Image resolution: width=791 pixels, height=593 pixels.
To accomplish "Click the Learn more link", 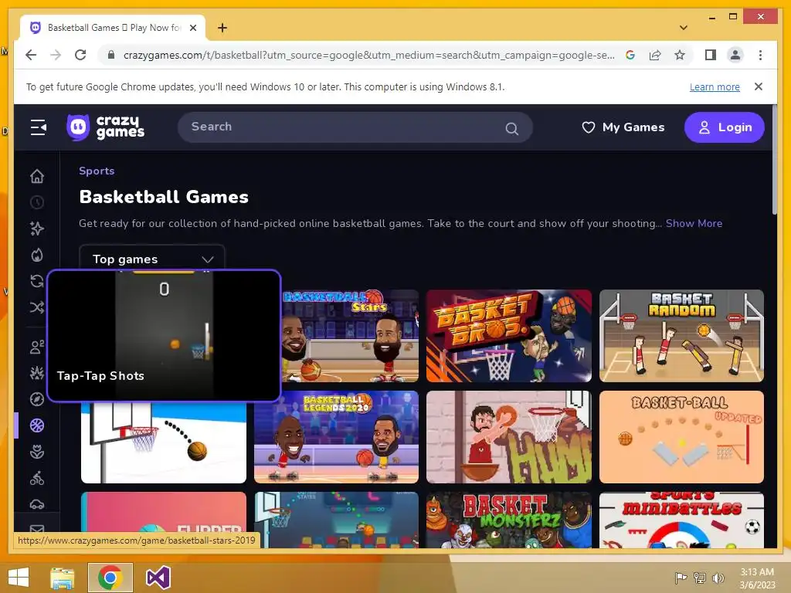I will coord(715,86).
